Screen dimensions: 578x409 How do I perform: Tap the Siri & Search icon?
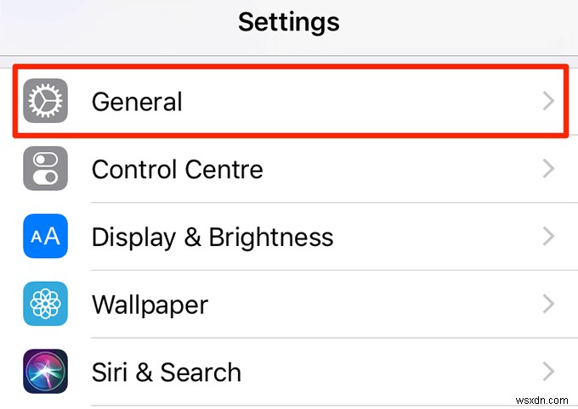[45, 372]
